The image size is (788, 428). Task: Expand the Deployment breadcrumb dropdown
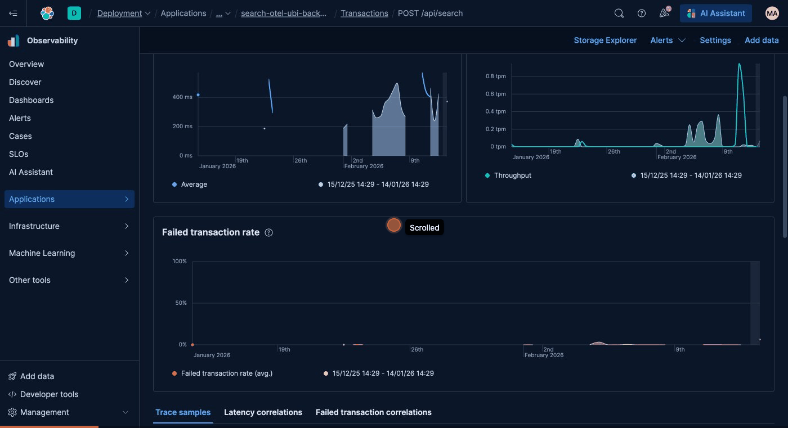[x=124, y=13]
